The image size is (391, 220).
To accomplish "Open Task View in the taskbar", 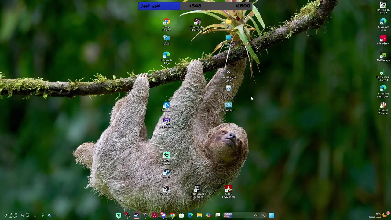I will click(217, 215).
